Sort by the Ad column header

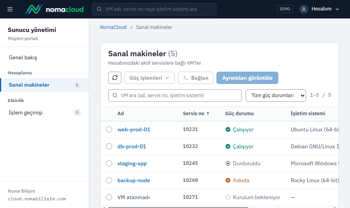[x=121, y=114]
